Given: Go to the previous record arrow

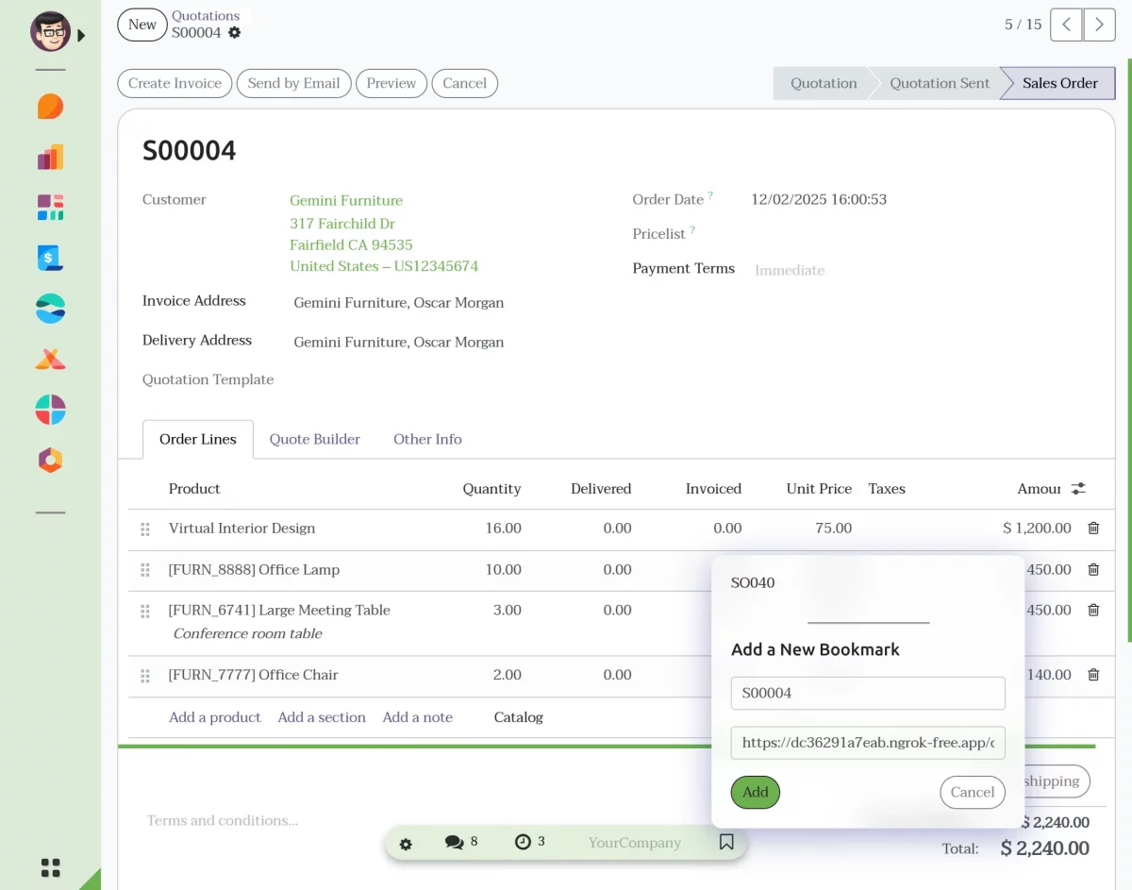Looking at the screenshot, I should click(x=1066, y=25).
